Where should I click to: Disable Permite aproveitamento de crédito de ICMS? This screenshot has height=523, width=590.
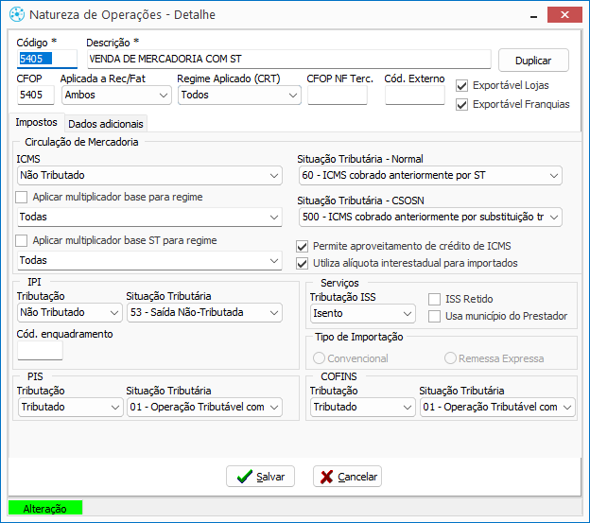click(x=303, y=247)
